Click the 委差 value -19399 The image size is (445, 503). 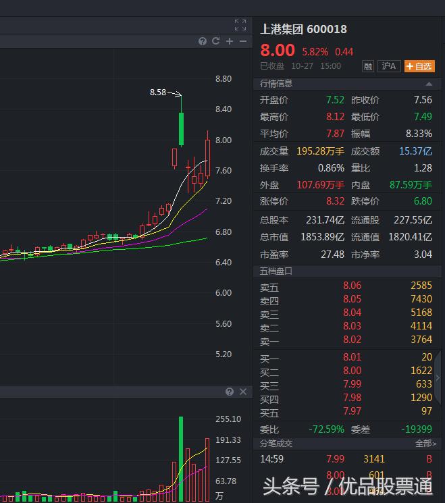tap(417, 429)
